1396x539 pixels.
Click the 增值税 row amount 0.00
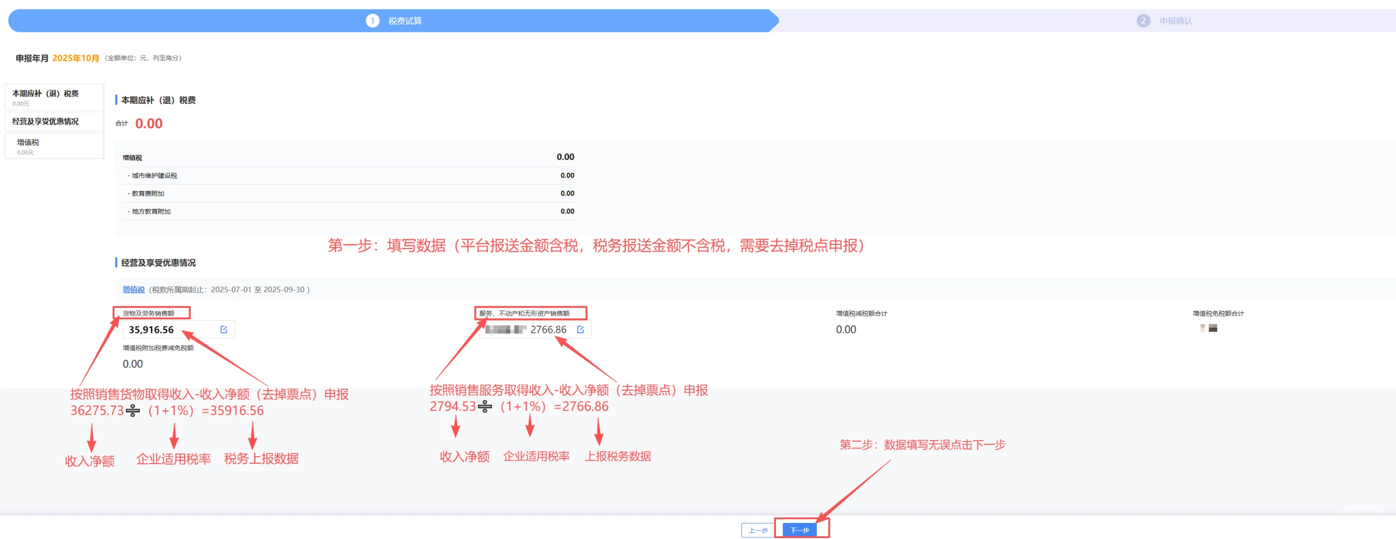(x=566, y=157)
